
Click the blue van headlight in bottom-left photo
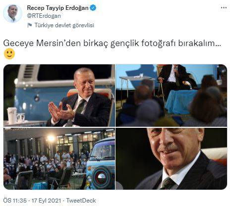click(x=102, y=177)
